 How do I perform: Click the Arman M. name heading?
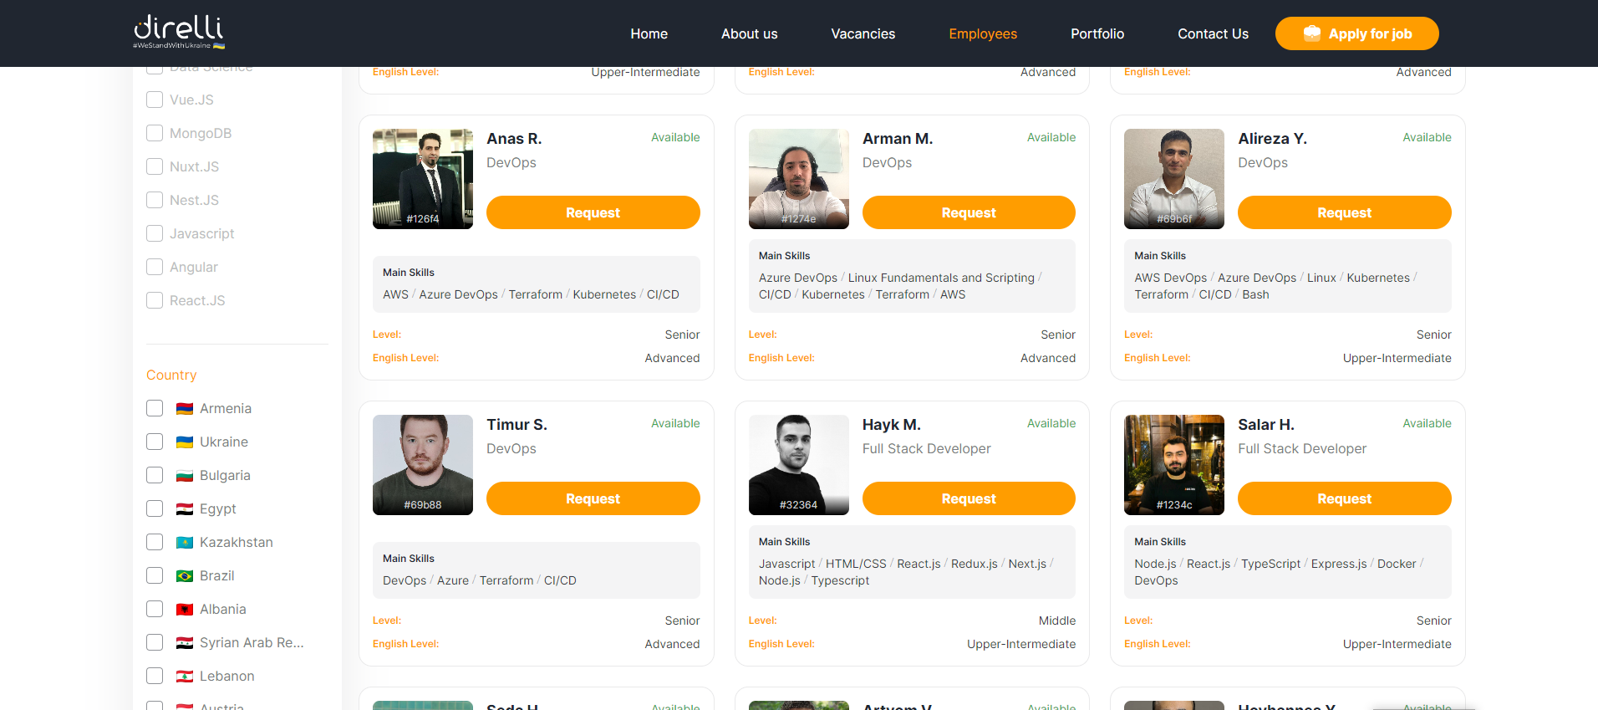(898, 139)
